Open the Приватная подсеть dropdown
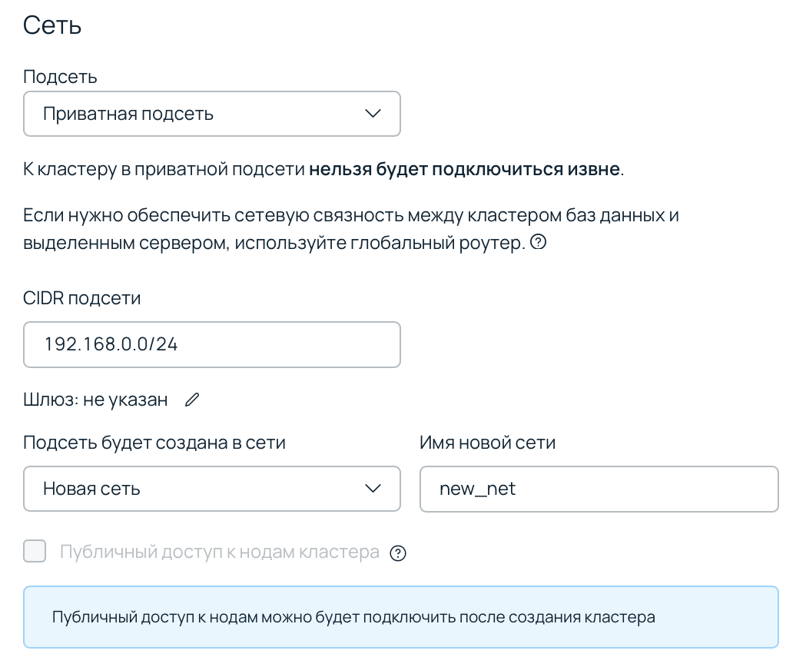The width and height of the screenshot is (796, 667). [212, 113]
